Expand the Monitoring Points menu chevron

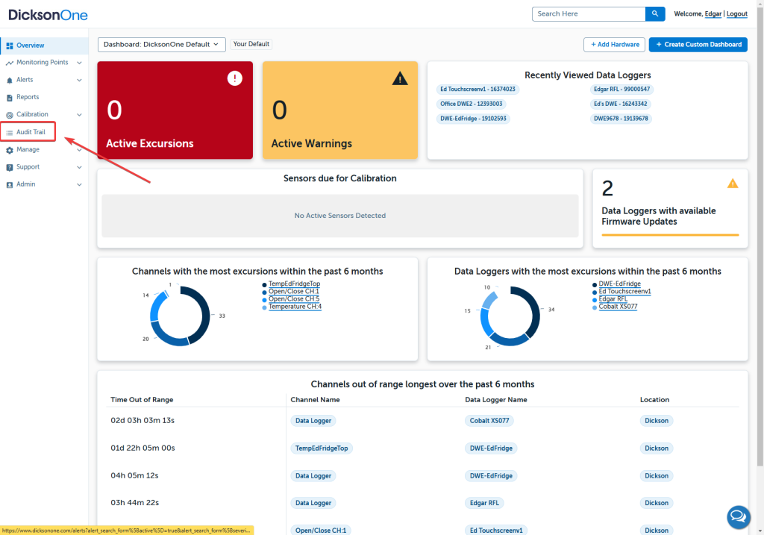pos(79,63)
